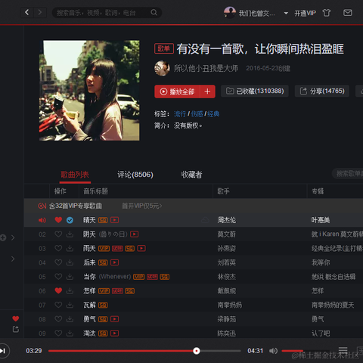Click the 已收藏(1310388) button
The image size is (363, 363).
(x=255, y=91)
